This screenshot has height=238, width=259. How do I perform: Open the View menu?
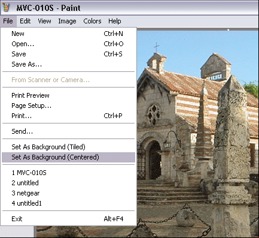(44, 21)
